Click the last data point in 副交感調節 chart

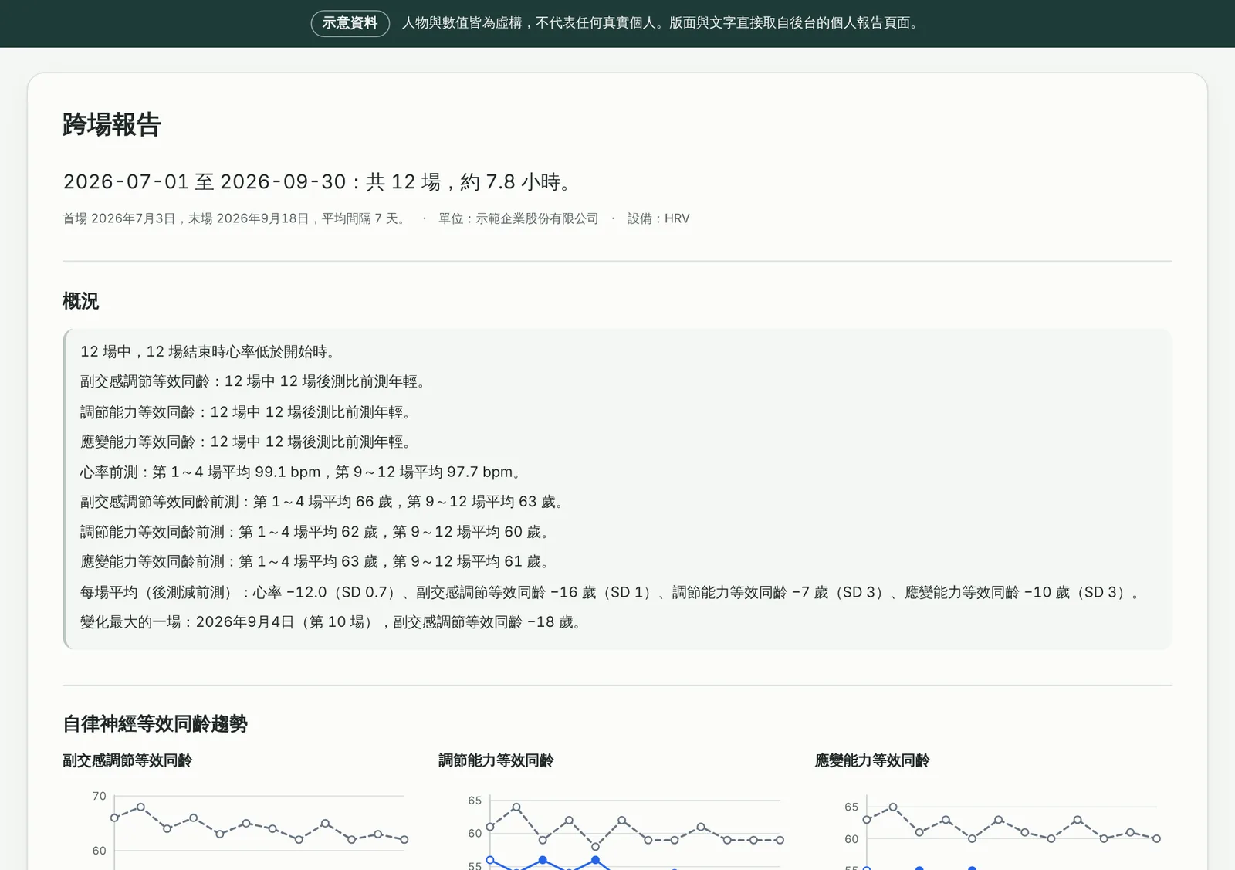pos(404,840)
